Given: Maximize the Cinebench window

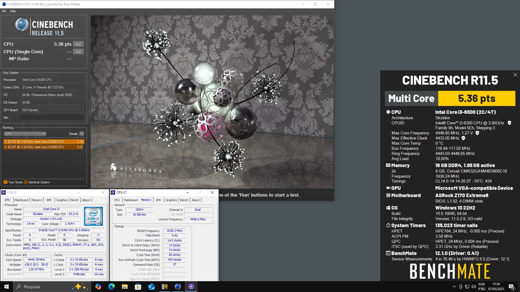Looking at the screenshot, I should [x=316, y=4].
